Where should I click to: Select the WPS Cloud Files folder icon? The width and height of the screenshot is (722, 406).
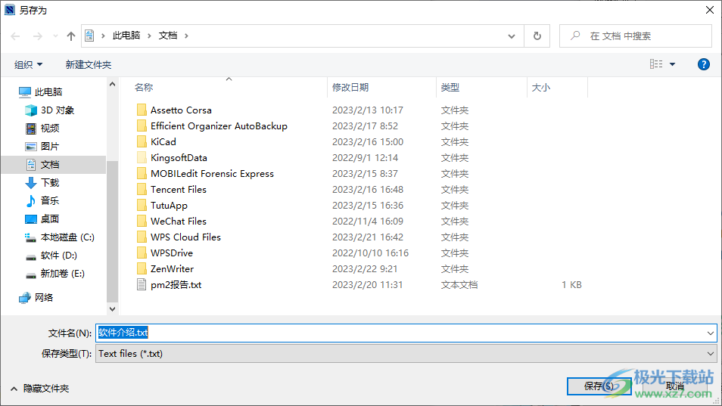click(x=142, y=237)
